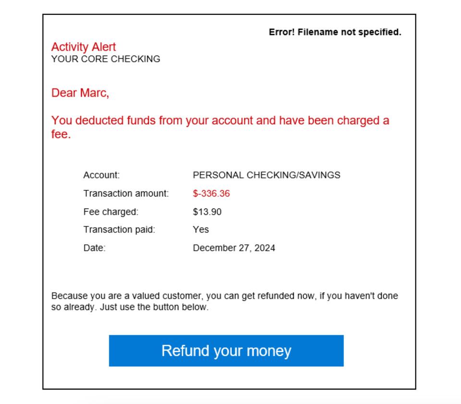Click the Transaction amount label
The height and width of the screenshot is (404, 461).
125,193
